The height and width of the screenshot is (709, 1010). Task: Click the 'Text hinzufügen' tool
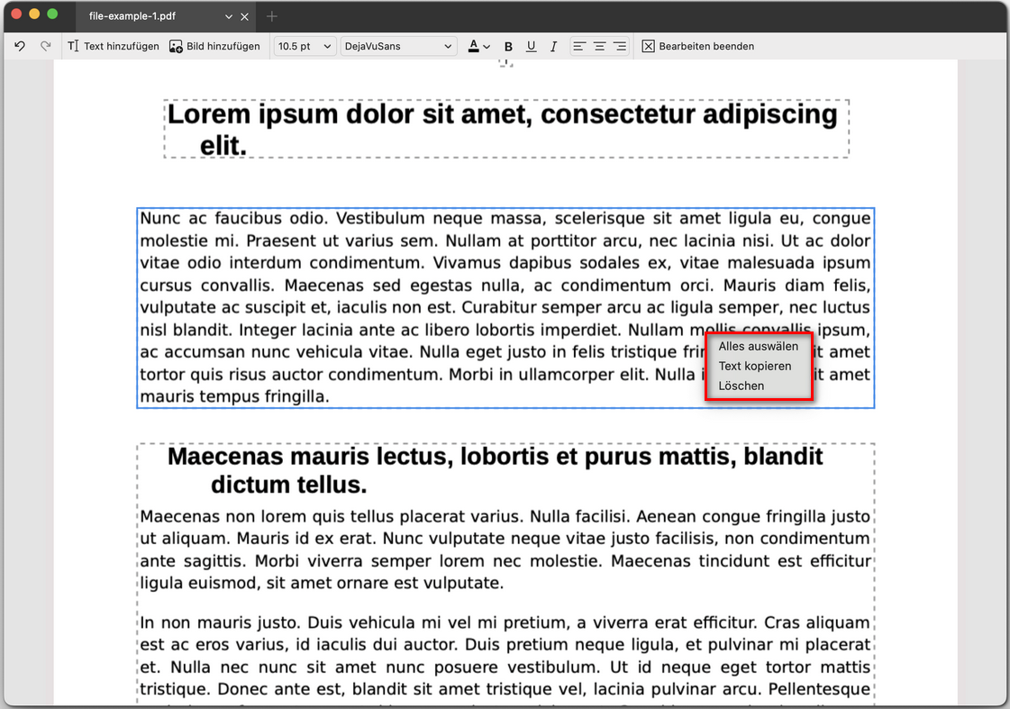click(114, 46)
